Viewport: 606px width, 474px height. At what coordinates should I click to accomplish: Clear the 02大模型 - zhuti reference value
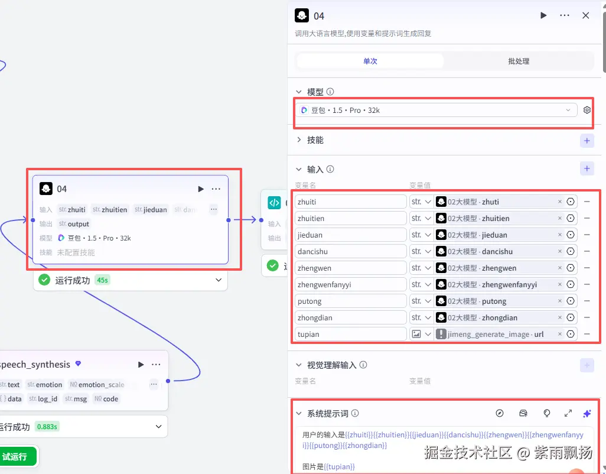point(559,202)
